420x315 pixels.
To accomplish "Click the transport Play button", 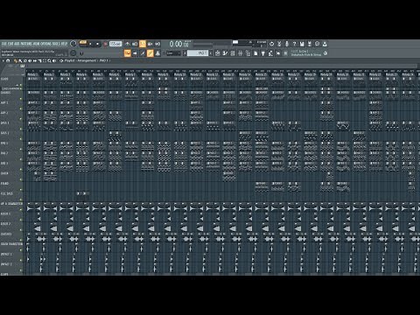I will point(90,44).
